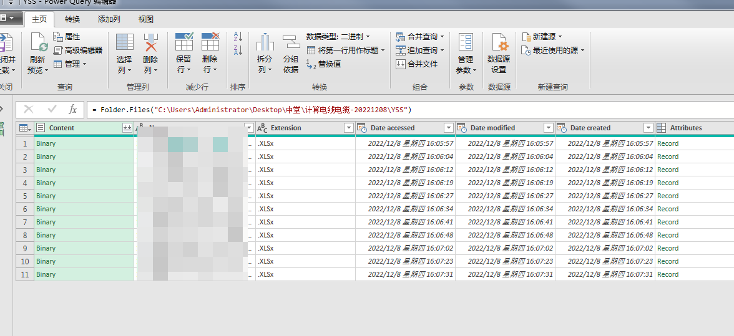Click the Date accessed column header
Screen dimensions: 734x336
(406, 128)
